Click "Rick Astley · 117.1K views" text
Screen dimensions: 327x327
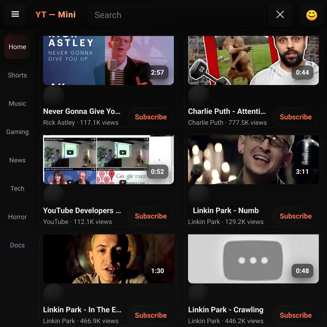pyautogui.click(x=81, y=123)
